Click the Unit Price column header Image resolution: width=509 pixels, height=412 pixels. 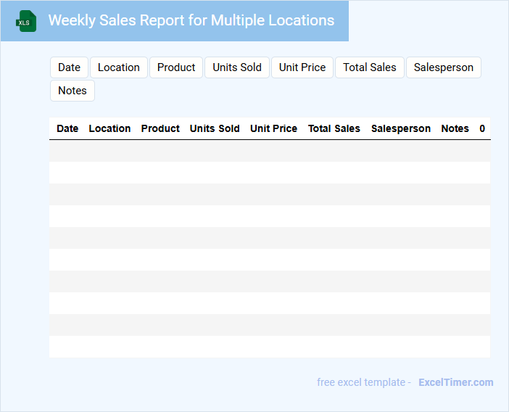pos(273,128)
